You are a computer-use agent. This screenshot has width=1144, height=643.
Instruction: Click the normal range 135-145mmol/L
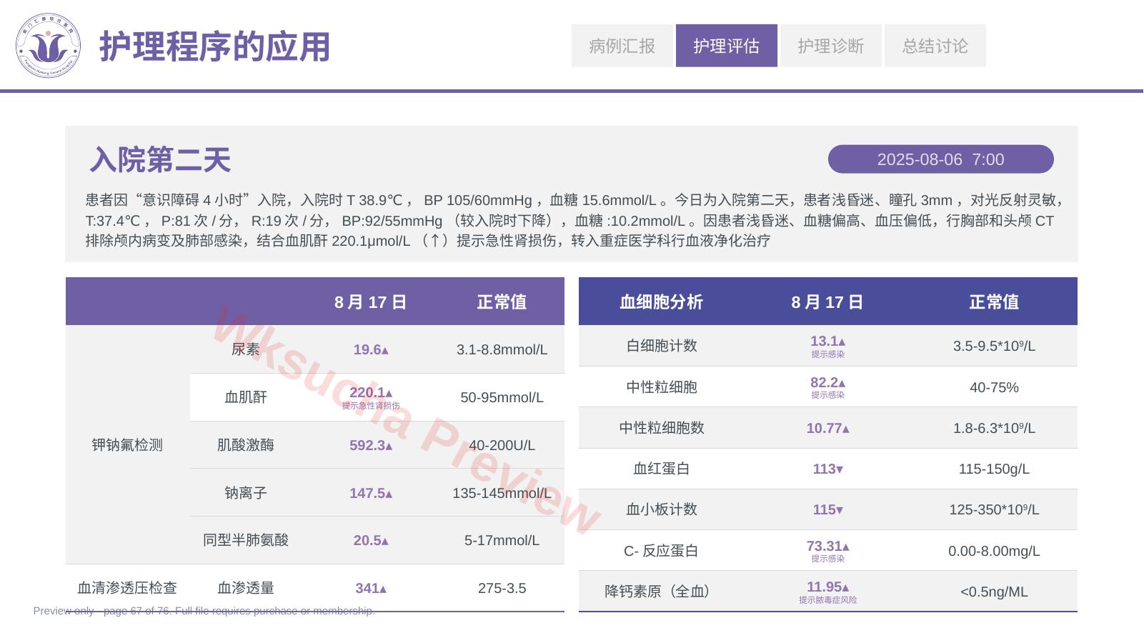(x=502, y=493)
